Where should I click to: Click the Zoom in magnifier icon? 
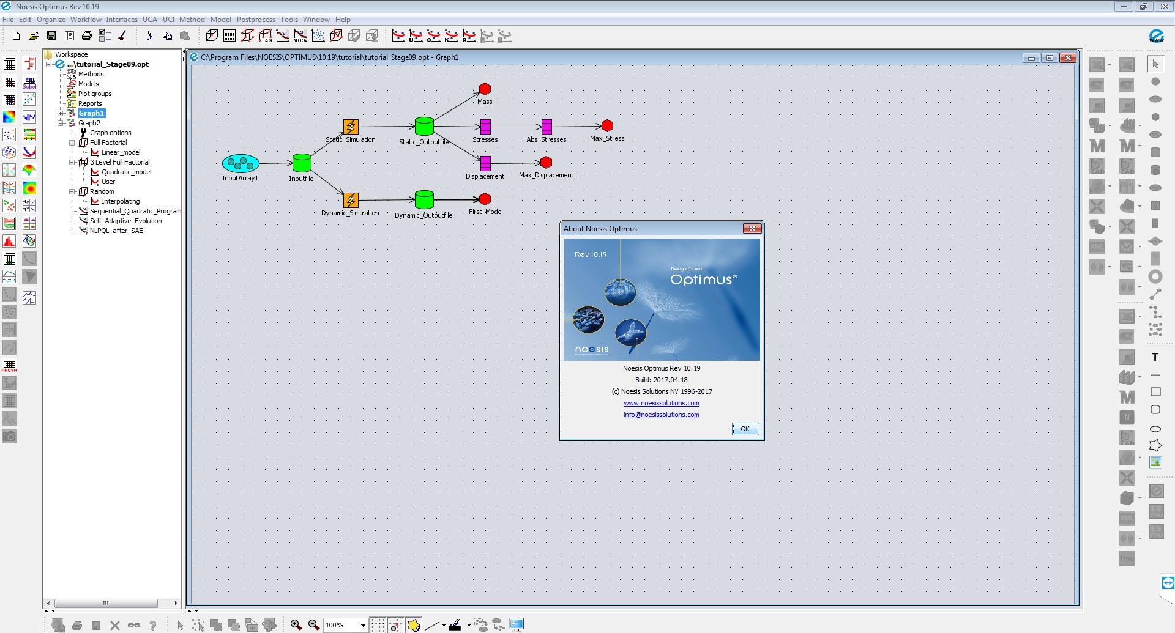[296, 624]
